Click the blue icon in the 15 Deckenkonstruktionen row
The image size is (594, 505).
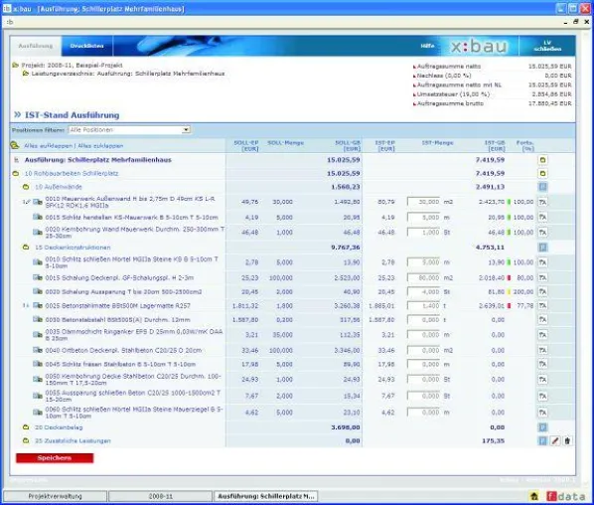pyautogui.click(x=542, y=248)
